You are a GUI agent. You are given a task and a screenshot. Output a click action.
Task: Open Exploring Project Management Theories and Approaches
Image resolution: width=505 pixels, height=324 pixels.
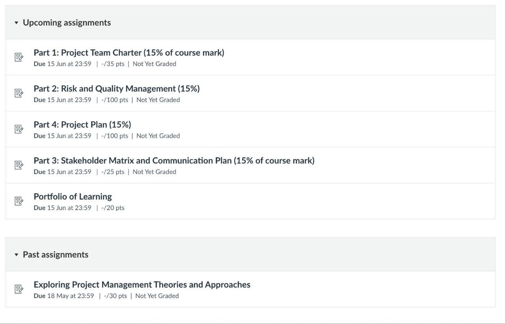click(x=142, y=285)
